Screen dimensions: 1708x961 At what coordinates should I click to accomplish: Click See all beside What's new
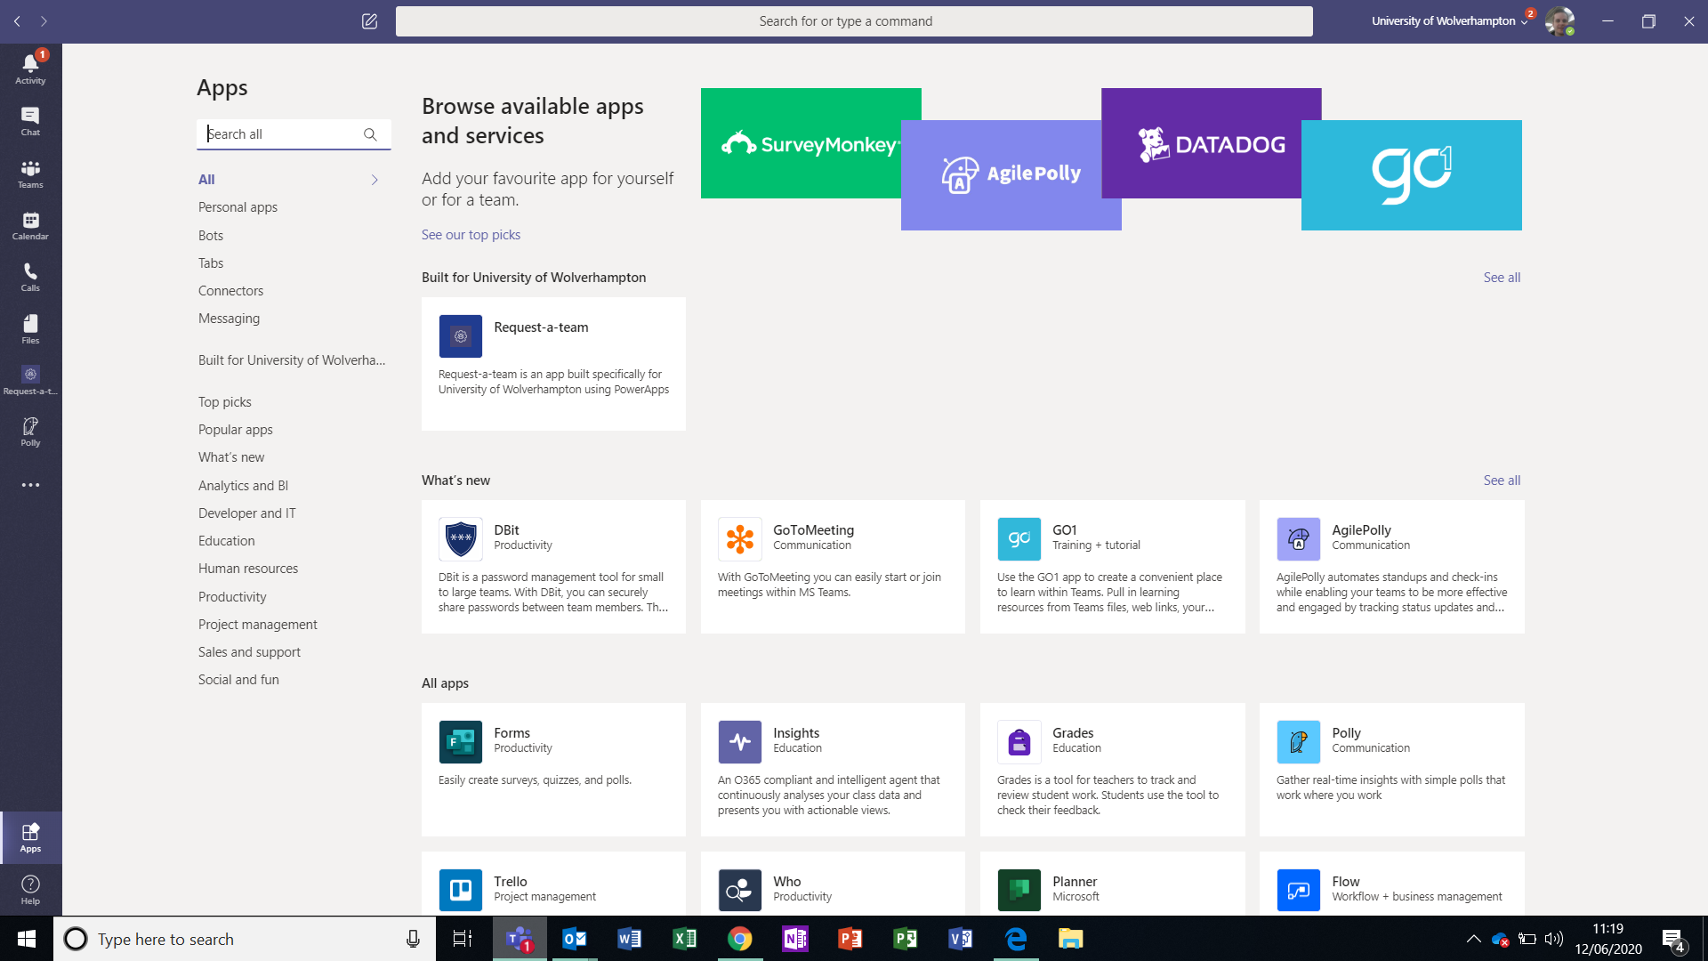coord(1502,480)
